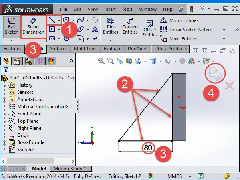Select the Spline sketch tool

81,20
